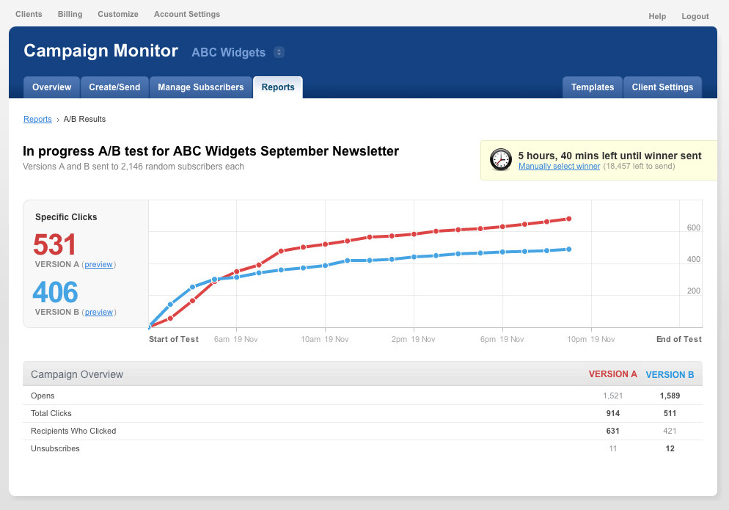The width and height of the screenshot is (729, 510).
Task: Click the Help link
Action: (657, 16)
